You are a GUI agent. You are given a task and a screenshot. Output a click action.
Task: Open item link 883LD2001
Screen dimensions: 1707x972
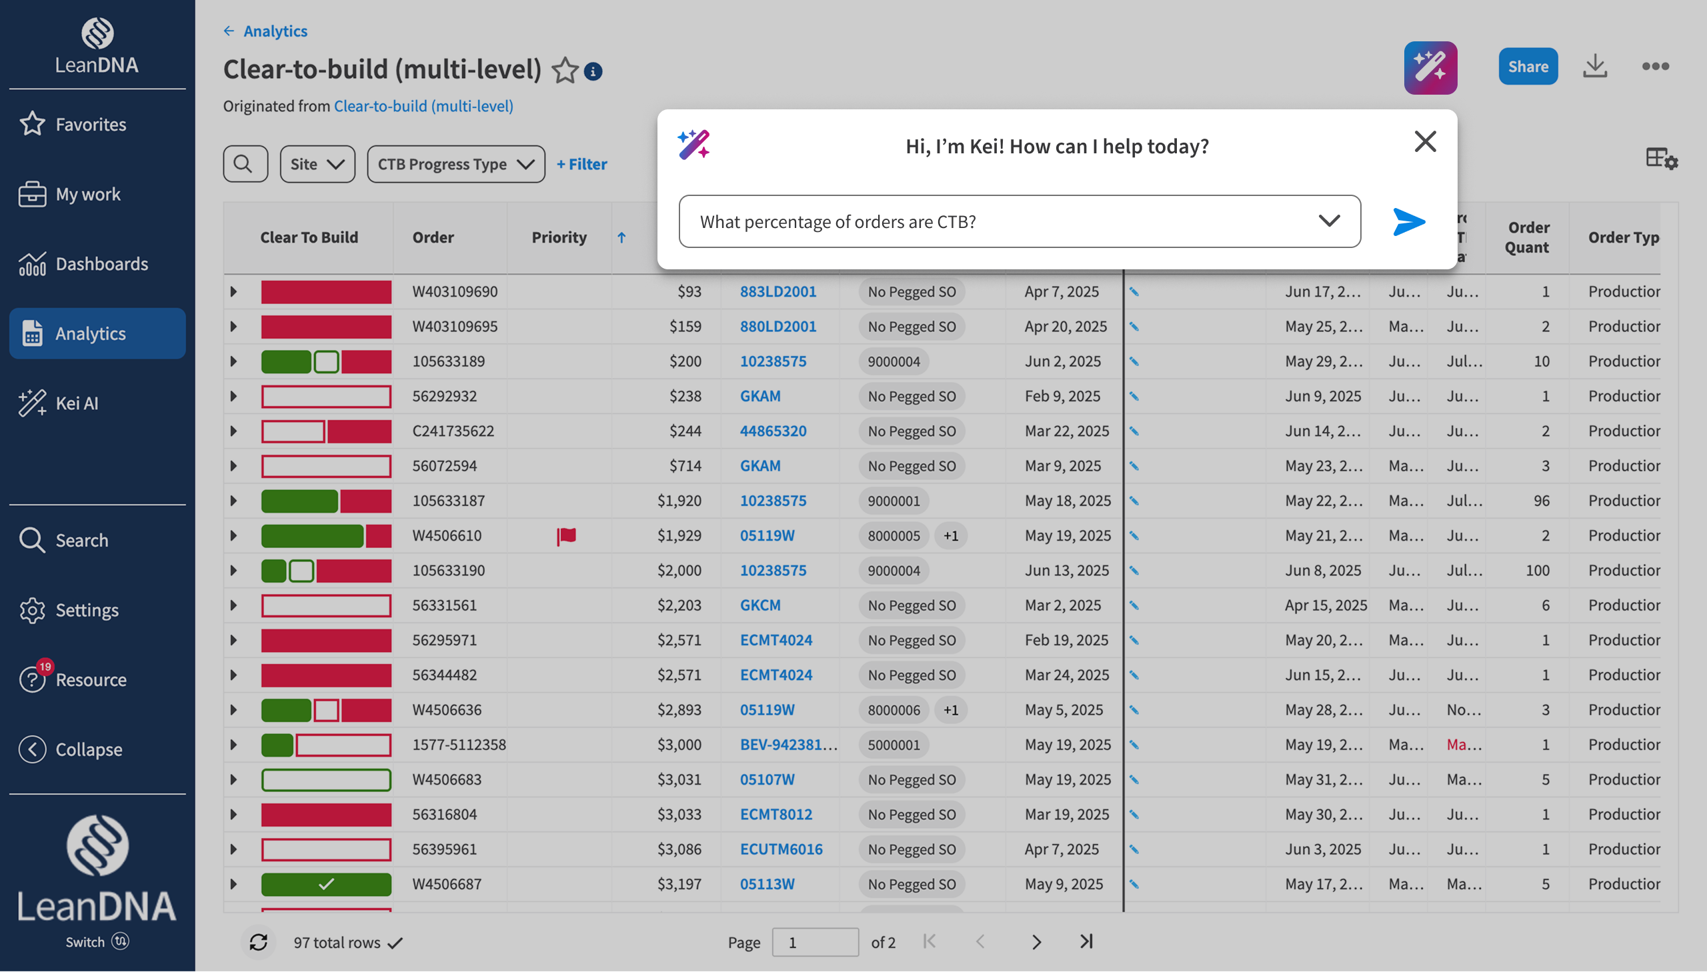[777, 292]
